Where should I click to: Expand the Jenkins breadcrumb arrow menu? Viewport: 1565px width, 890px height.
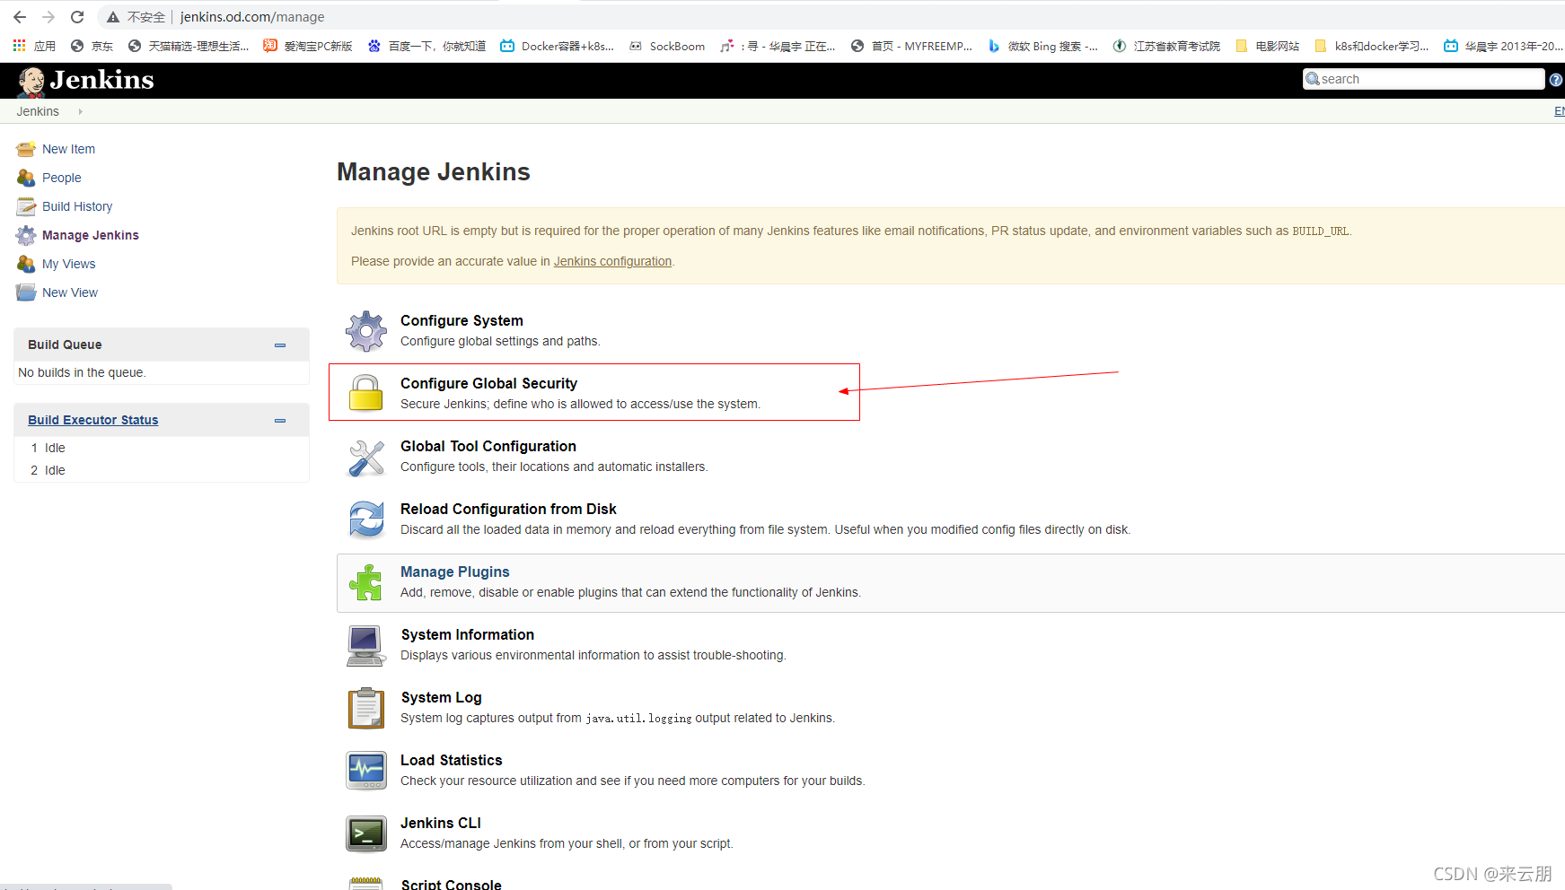(81, 111)
